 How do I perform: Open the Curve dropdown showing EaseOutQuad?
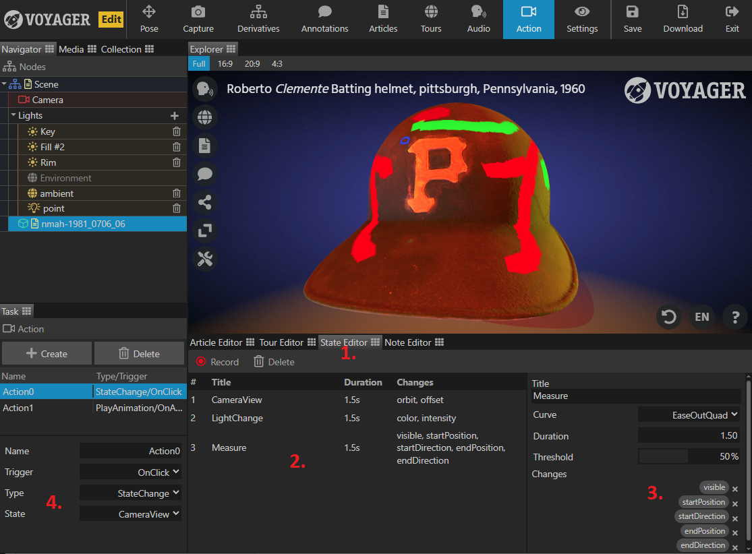pyautogui.click(x=689, y=415)
